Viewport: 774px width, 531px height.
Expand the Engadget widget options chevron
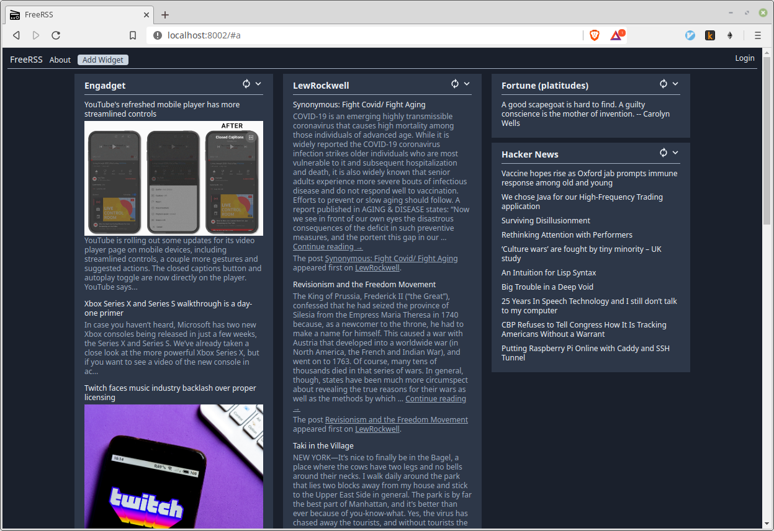click(x=258, y=84)
